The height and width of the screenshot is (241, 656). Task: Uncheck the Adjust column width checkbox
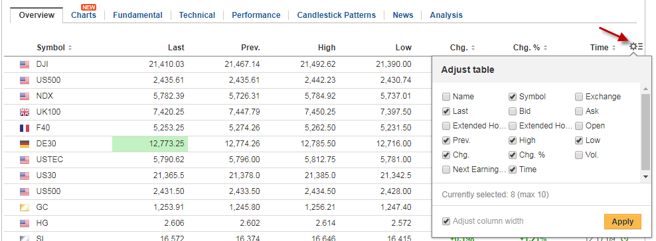tap(446, 221)
